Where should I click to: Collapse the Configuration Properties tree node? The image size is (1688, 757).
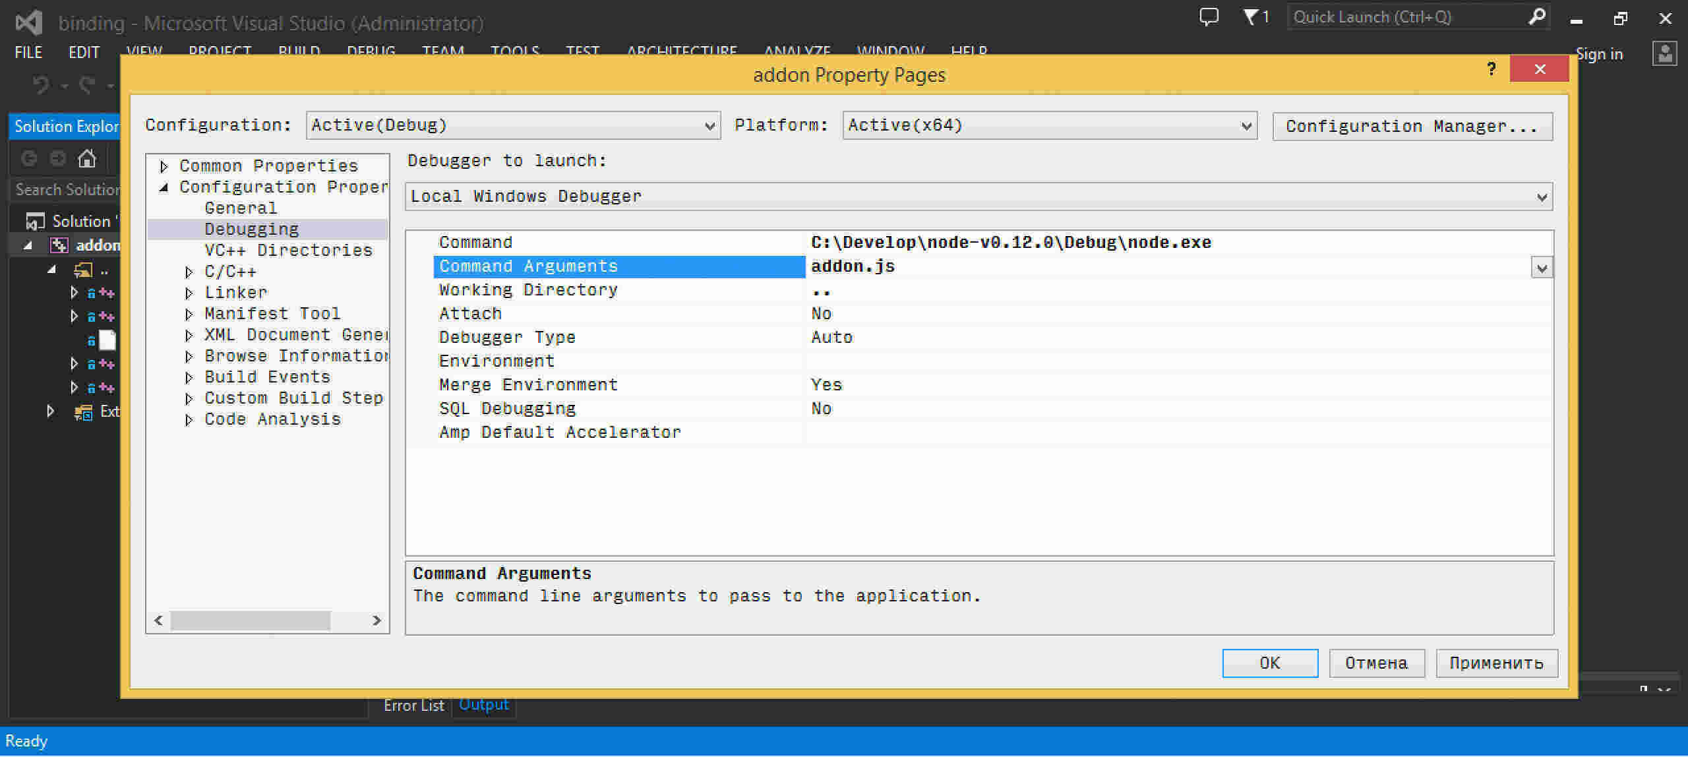click(164, 187)
